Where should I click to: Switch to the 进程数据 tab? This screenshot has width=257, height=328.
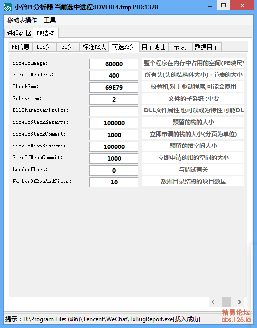[x=19, y=33]
